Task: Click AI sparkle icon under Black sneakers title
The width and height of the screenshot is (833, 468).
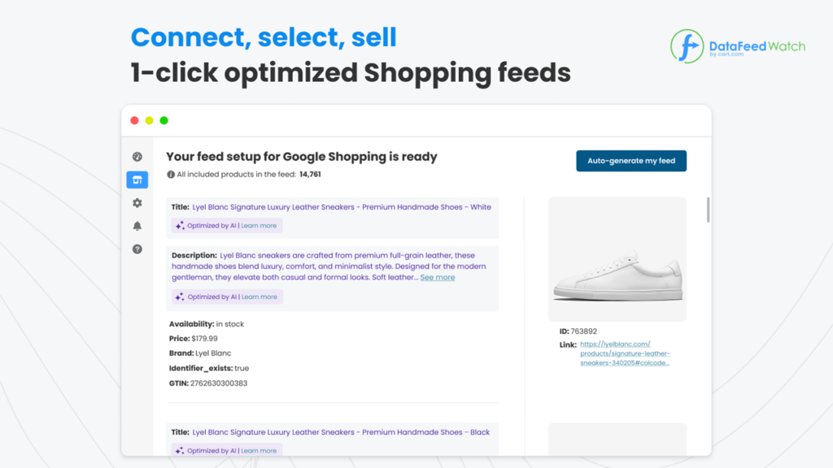Action: (180, 451)
